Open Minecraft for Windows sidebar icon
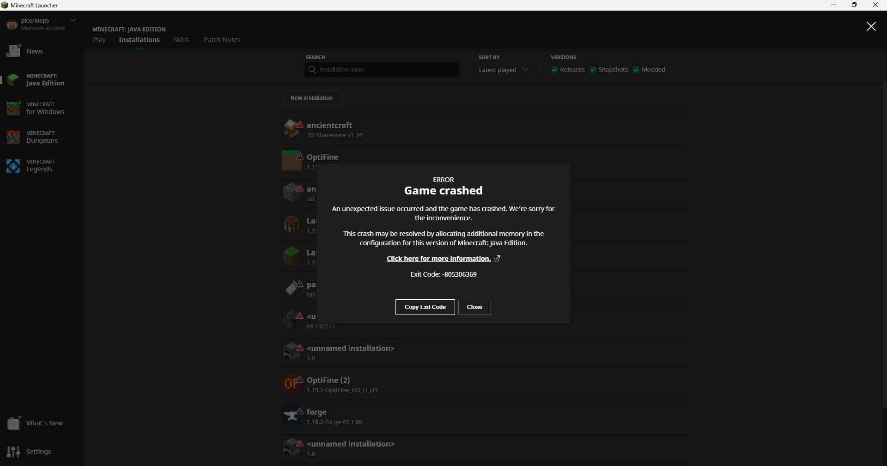The width and height of the screenshot is (887, 466). click(x=13, y=108)
